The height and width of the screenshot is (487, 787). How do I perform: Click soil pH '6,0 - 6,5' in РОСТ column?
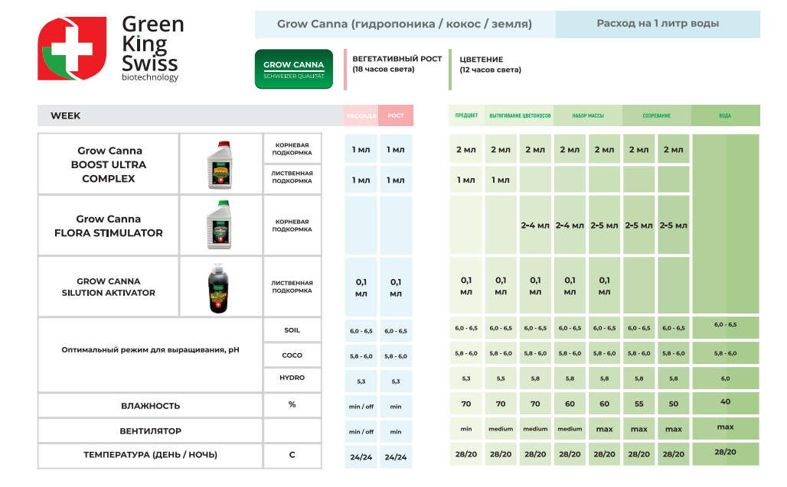396,331
